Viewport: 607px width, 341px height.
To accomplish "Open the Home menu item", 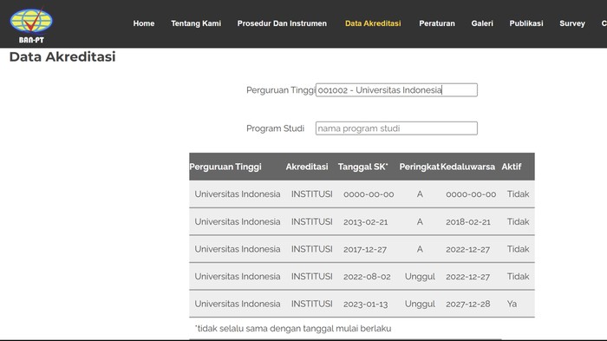I will [144, 23].
